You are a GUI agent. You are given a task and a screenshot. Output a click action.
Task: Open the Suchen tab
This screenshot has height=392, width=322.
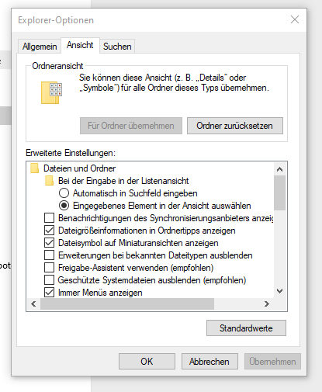click(117, 47)
